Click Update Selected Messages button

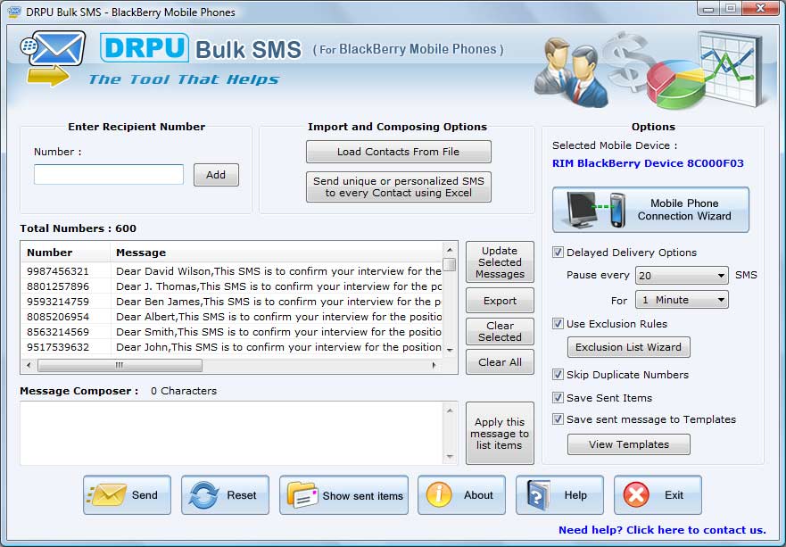(x=500, y=262)
